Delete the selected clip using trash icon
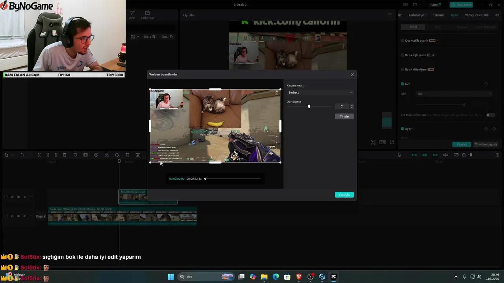This screenshot has width=504, height=283. click(x=65, y=155)
